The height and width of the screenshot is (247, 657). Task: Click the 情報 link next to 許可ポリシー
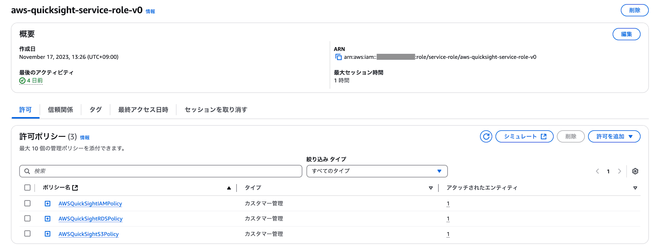coord(85,138)
